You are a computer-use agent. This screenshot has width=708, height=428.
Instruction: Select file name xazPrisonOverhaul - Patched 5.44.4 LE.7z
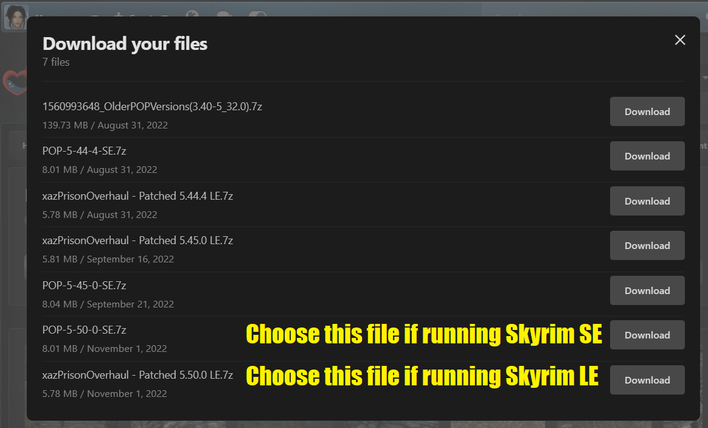pyautogui.click(x=137, y=196)
